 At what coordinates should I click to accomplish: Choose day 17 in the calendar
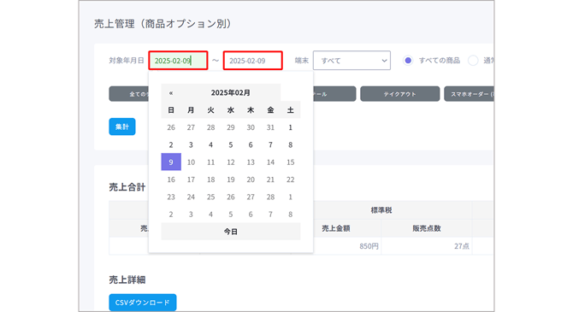coord(191,180)
